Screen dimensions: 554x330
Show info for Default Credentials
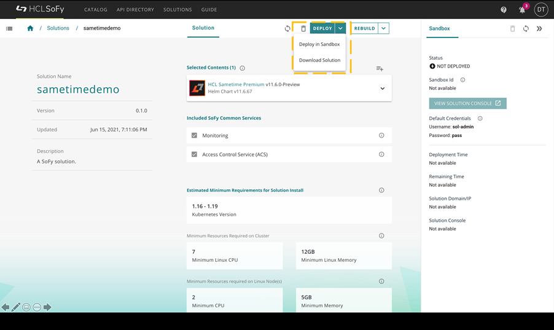pyautogui.click(x=480, y=119)
